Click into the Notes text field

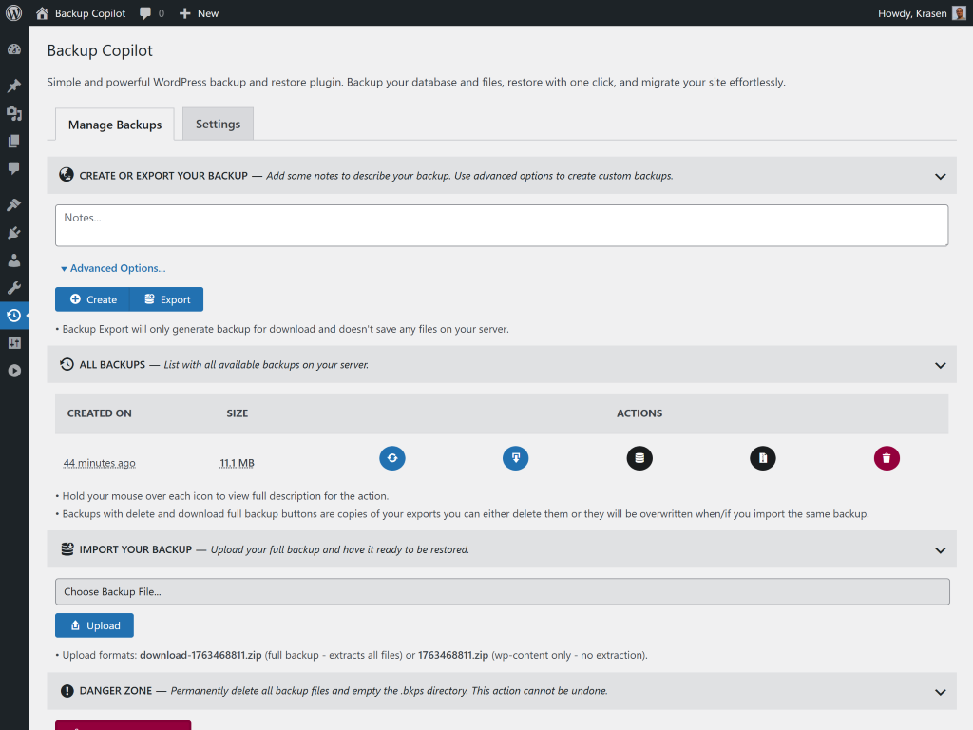[x=502, y=225]
